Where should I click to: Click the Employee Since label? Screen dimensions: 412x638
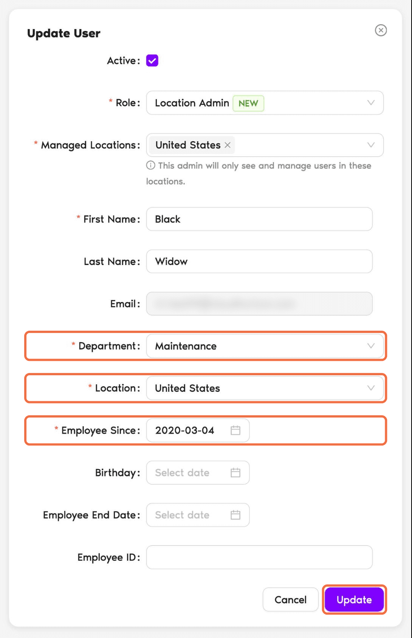point(100,431)
